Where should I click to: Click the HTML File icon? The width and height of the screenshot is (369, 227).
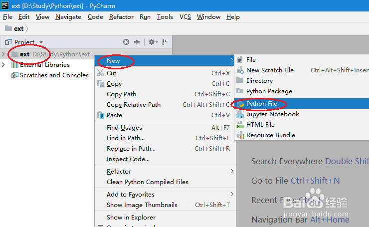coord(240,125)
